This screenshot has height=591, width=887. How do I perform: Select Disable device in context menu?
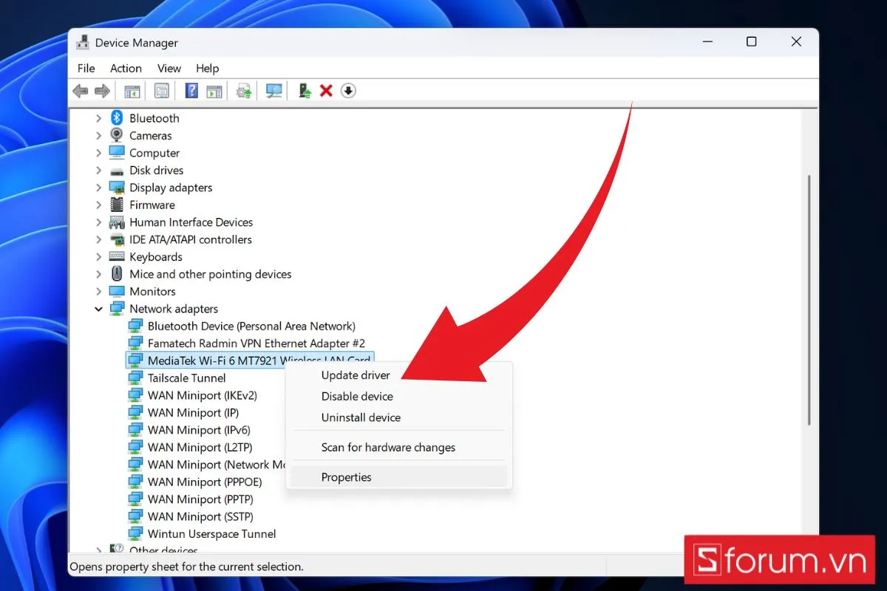tap(357, 397)
